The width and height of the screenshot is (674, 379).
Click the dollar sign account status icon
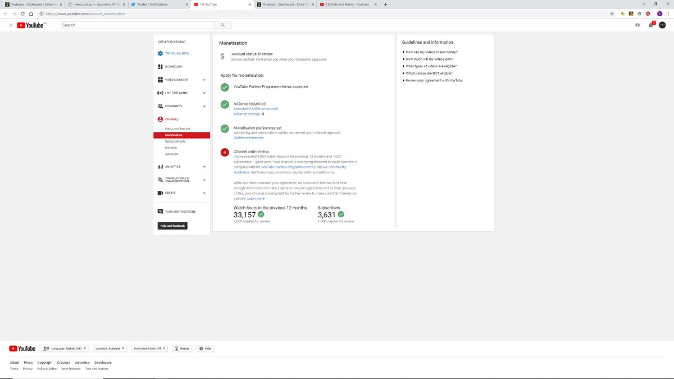pos(222,56)
